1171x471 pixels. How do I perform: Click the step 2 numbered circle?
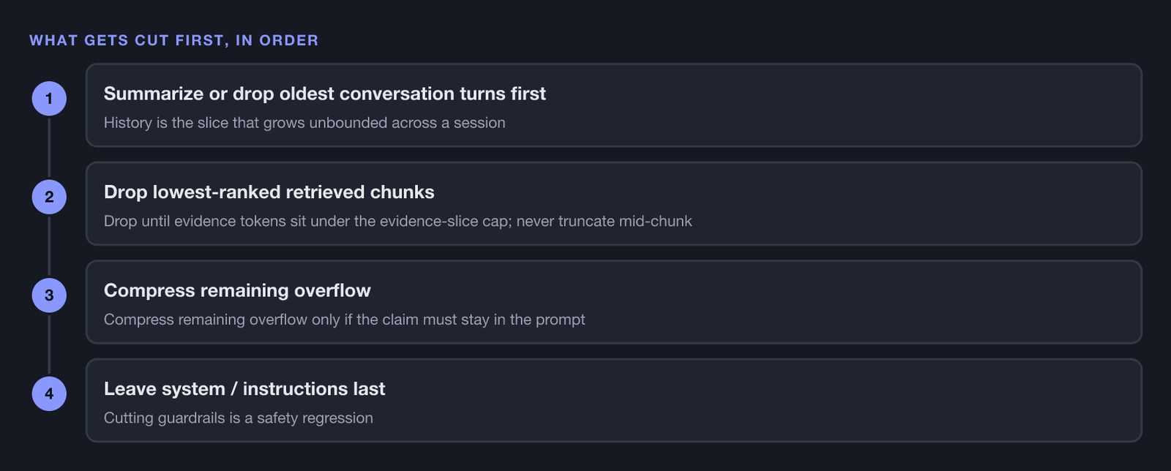tap(49, 197)
